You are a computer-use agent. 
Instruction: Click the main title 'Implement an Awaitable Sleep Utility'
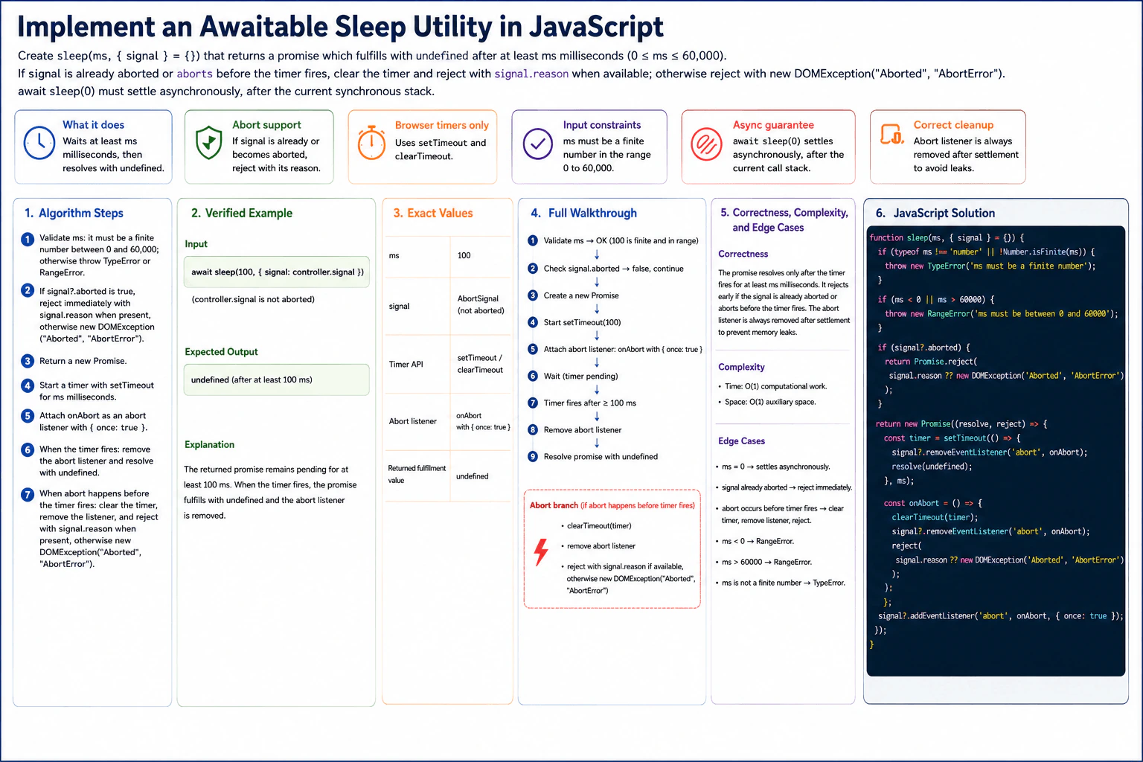[x=340, y=26]
